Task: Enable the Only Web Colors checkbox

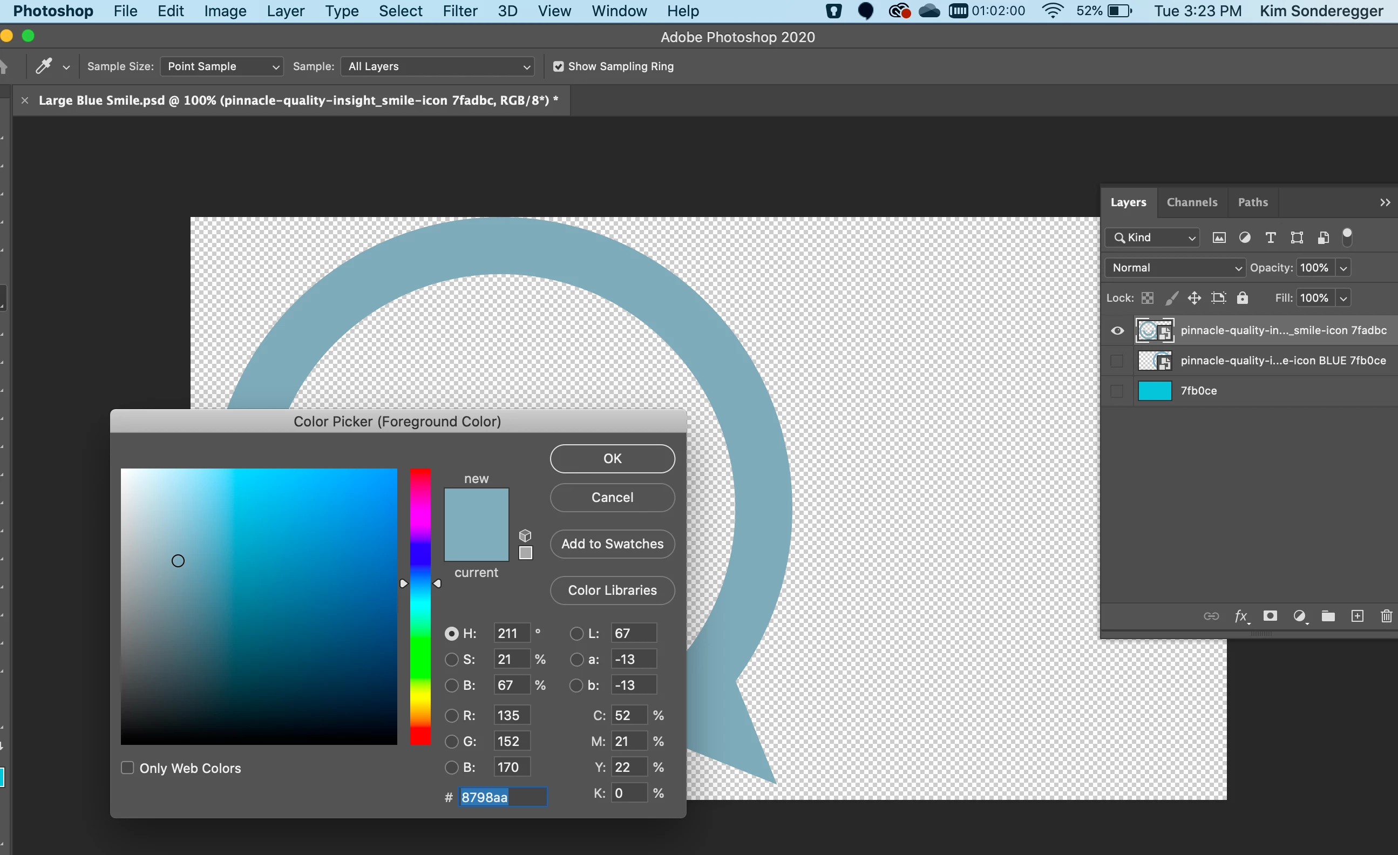Action: 128,768
